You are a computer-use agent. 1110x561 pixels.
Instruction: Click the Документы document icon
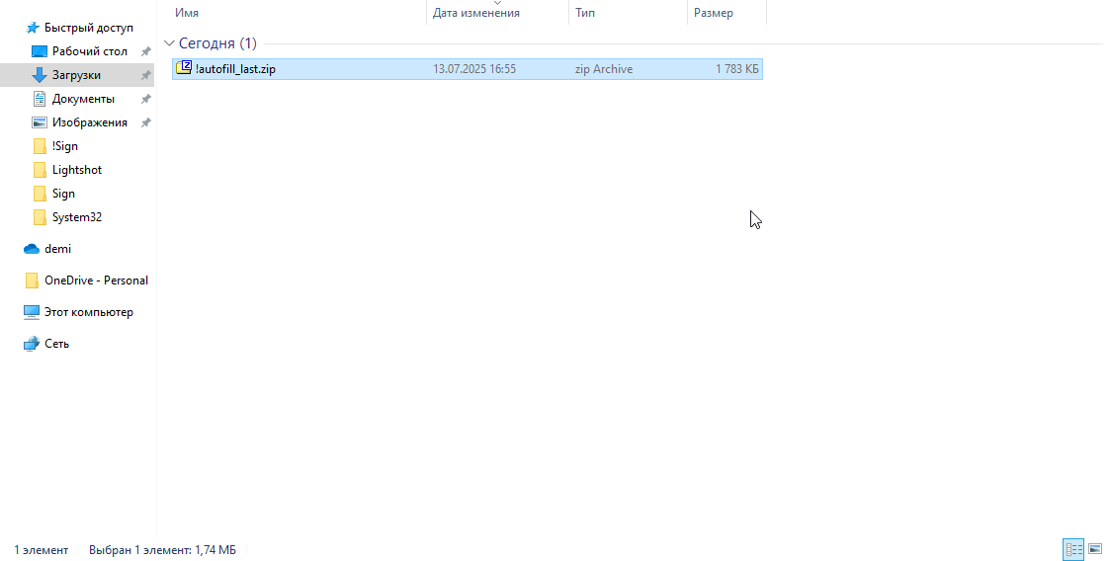40,99
